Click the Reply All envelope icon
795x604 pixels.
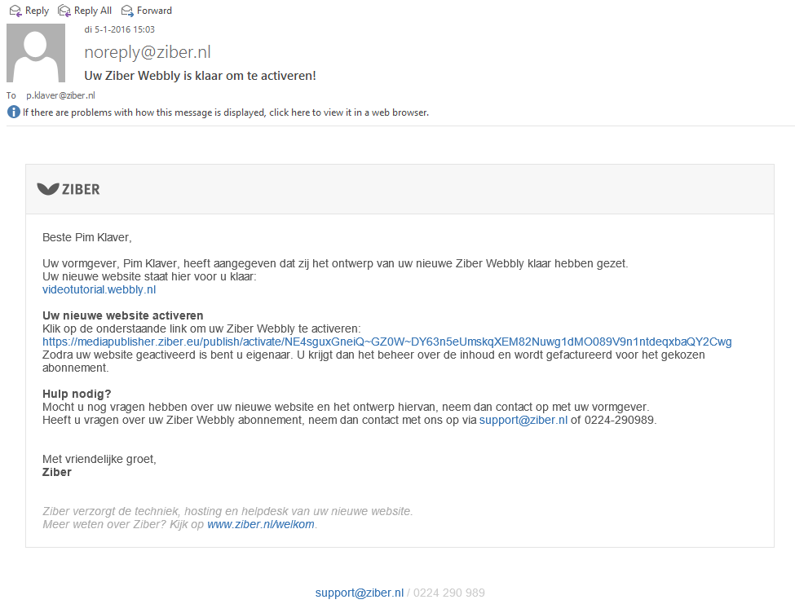coord(64,11)
